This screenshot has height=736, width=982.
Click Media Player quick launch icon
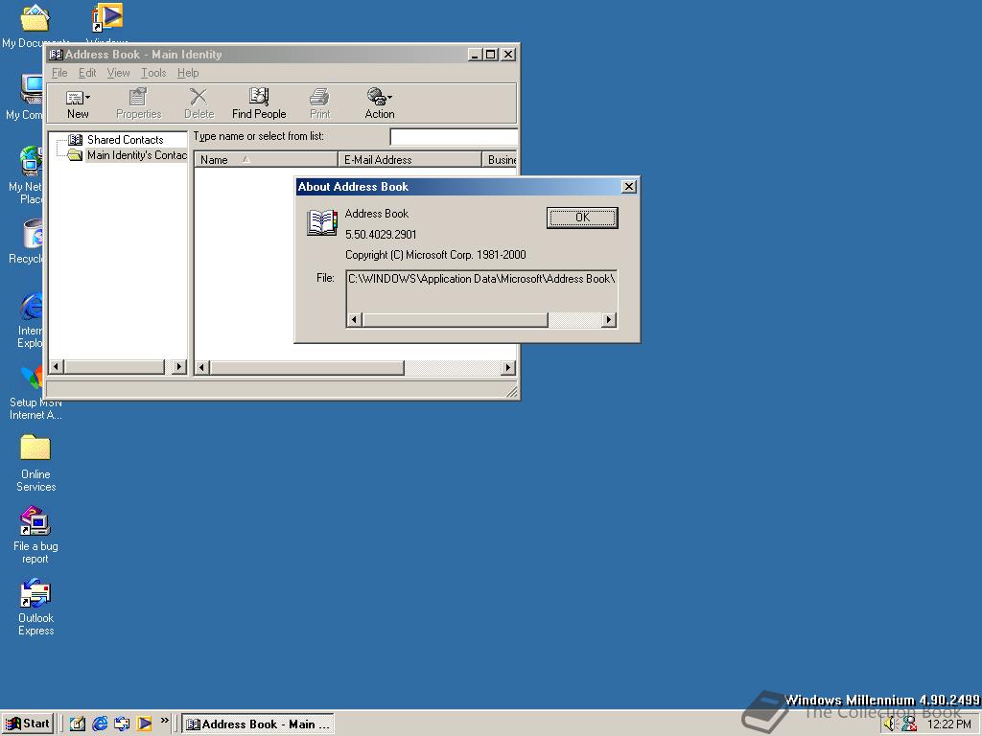click(x=144, y=724)
